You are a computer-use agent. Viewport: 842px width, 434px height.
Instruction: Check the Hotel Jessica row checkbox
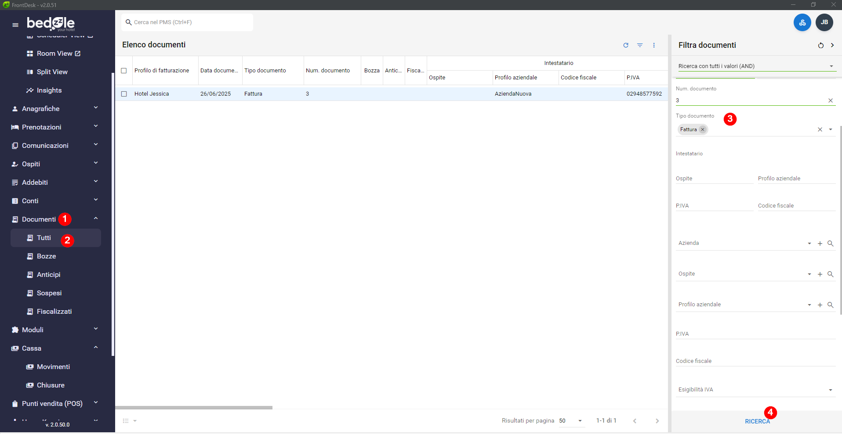[124, 94]
